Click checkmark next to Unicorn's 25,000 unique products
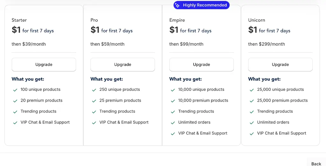 pos(252,90)
